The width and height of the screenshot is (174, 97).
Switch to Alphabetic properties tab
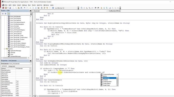(x=4, y=66)
